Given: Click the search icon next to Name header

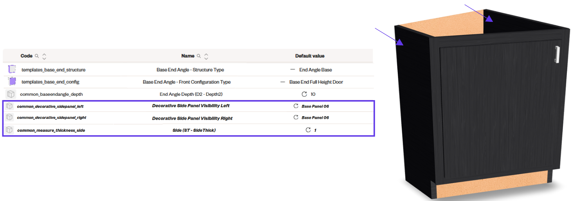Looking at the screenshot, I should [x=199, y=56].
